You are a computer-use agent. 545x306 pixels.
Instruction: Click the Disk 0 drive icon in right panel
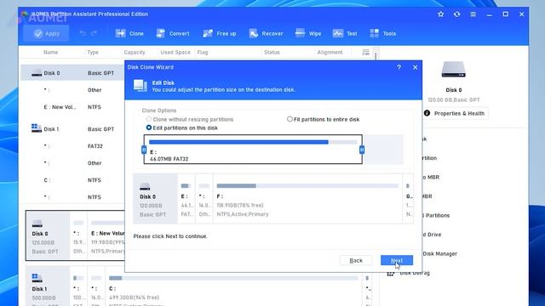(x=453, y=70)
